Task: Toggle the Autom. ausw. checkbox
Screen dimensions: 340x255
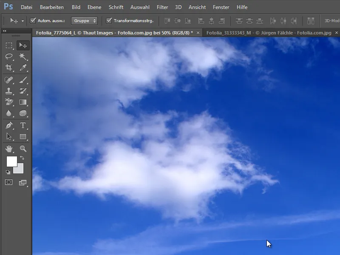Action: 33,21
